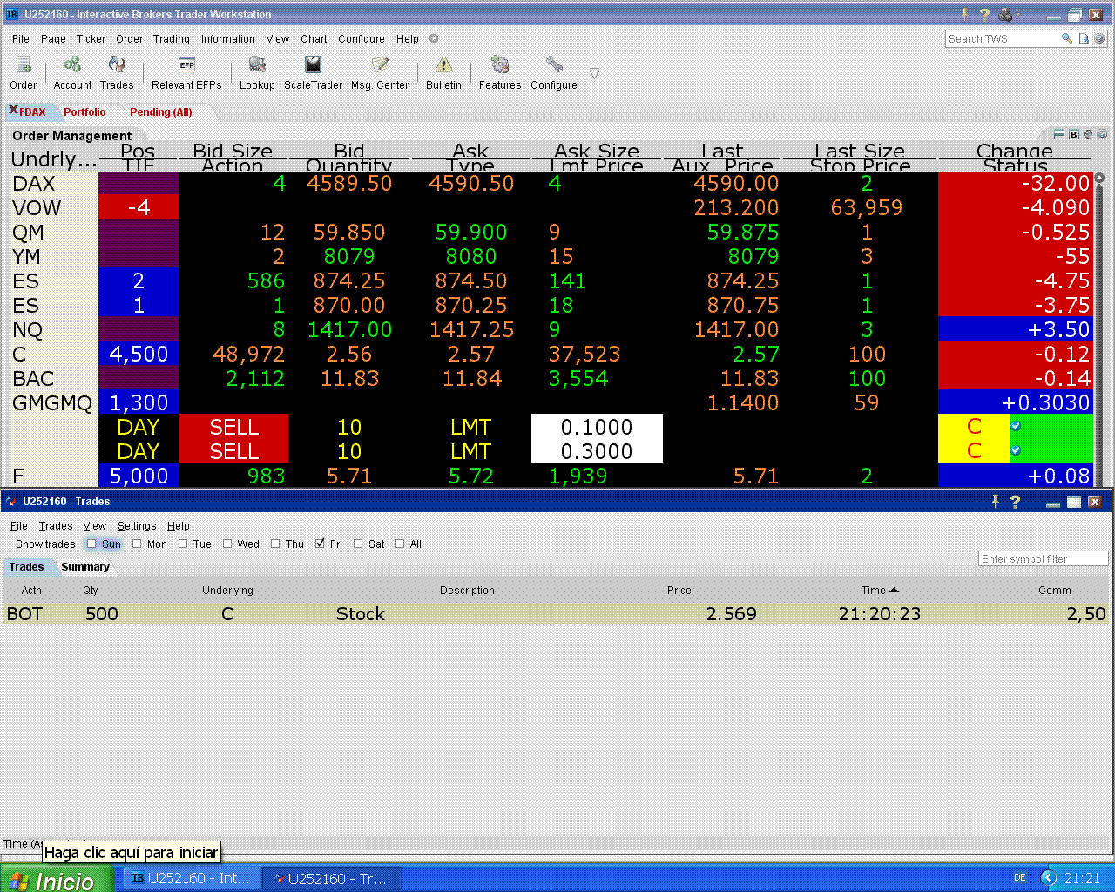This screenshot has width=1115, height=892.
Task: Click the Inicio start button
Action: click(57, 879)
